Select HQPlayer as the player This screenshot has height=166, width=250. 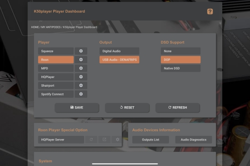click(x=56, y=77)
